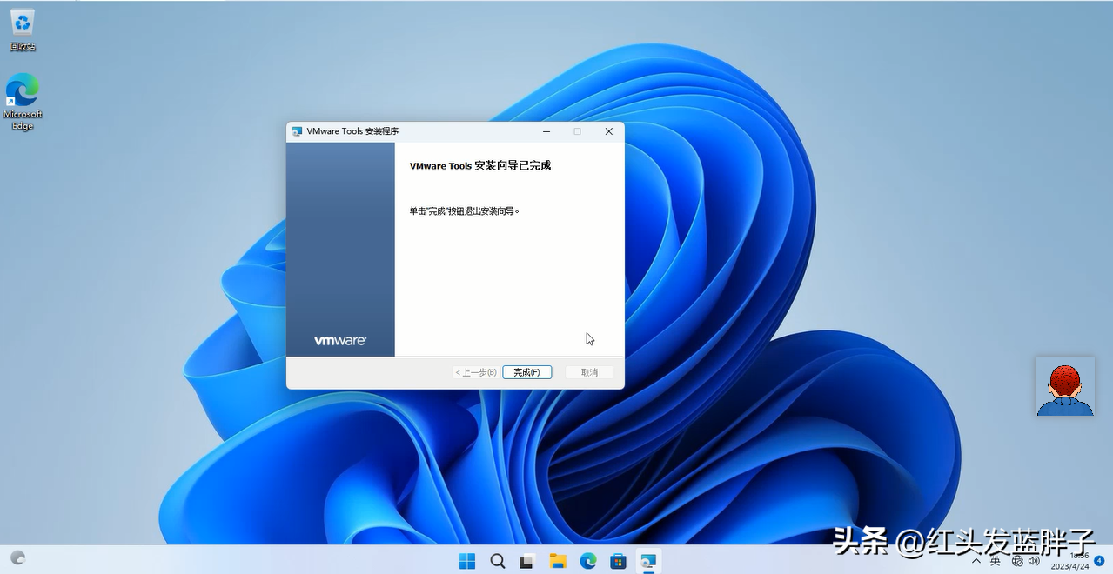
Task: Click the red-haired avatar thumbnail
Action: (x=1065, y=386)
